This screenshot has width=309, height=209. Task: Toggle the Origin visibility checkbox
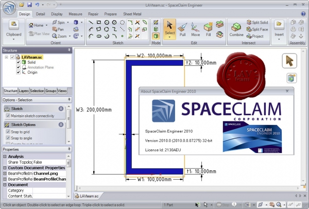pyautogui.click(x=18, y=72)
